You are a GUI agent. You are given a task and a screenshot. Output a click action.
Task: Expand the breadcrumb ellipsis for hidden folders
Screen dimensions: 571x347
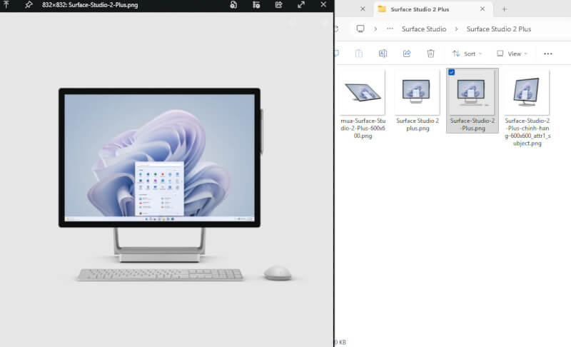[390, 29]
